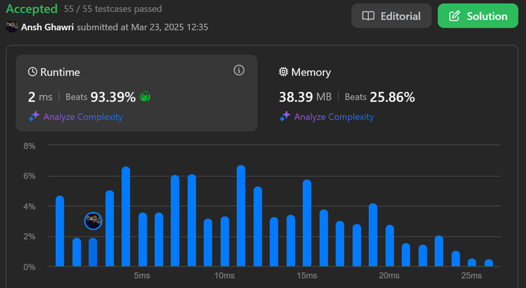Click the chip icon beside Memory
This screenshot has width=526, height=288.
coord(284,72)
